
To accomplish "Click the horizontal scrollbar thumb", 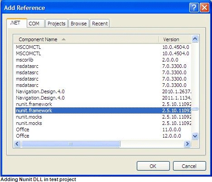I will (x=71, y=144).
